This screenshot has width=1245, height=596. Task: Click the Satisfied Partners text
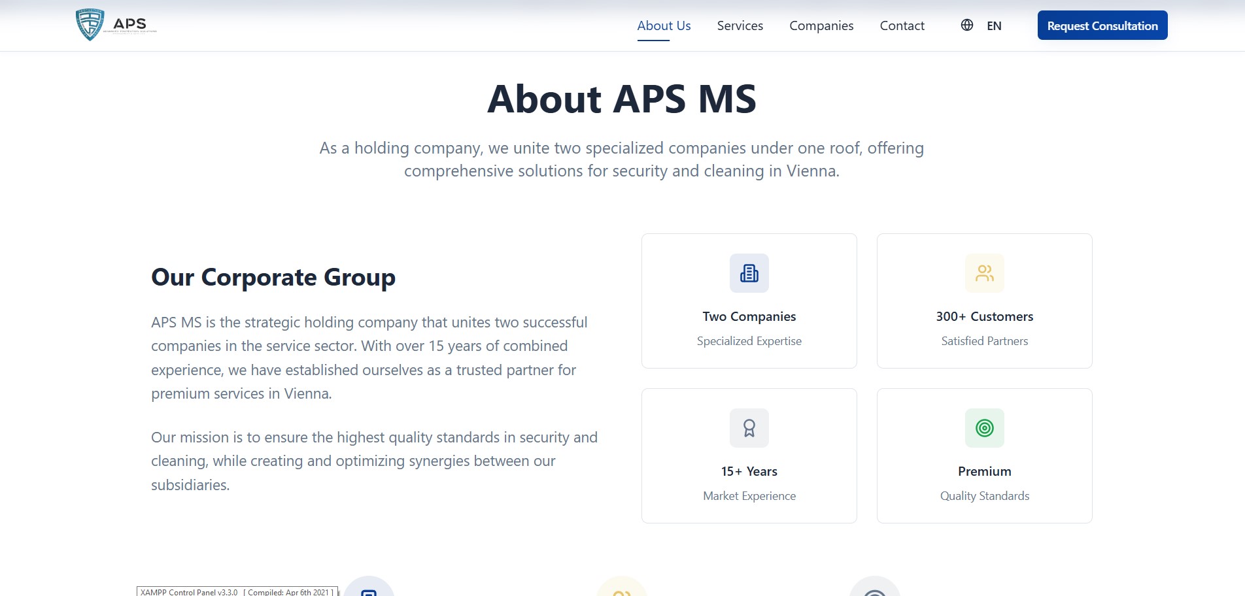pos(985,341)
